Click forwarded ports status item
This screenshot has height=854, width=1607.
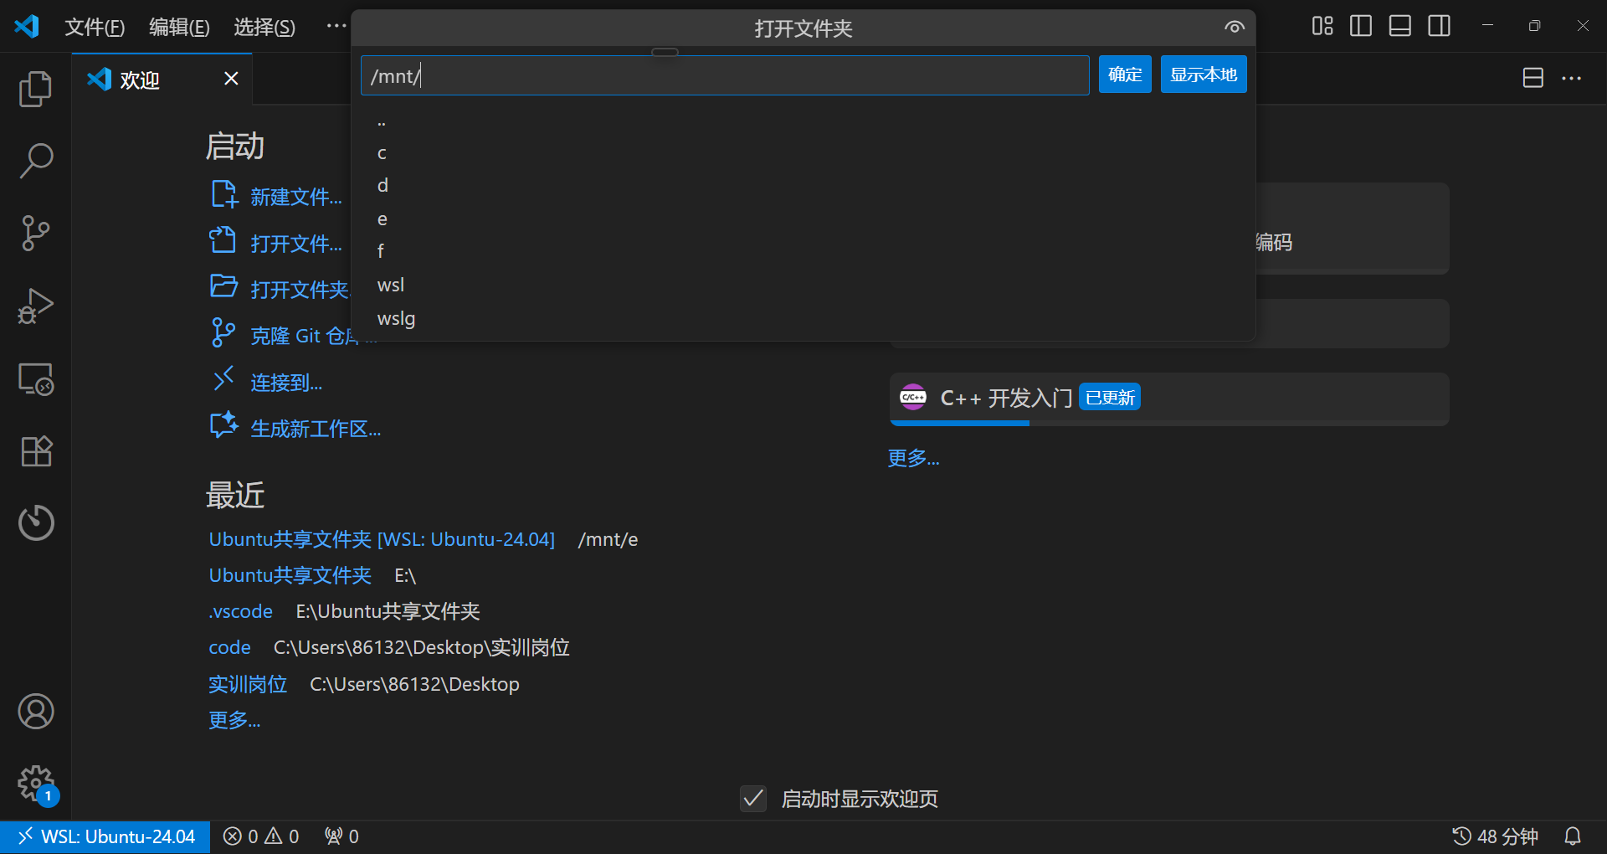point(342,836)
